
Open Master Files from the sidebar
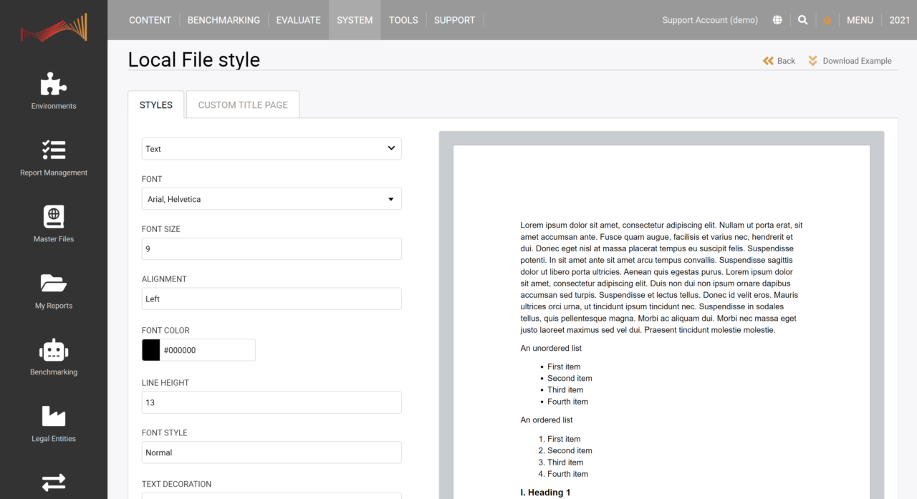coord(53,218)
